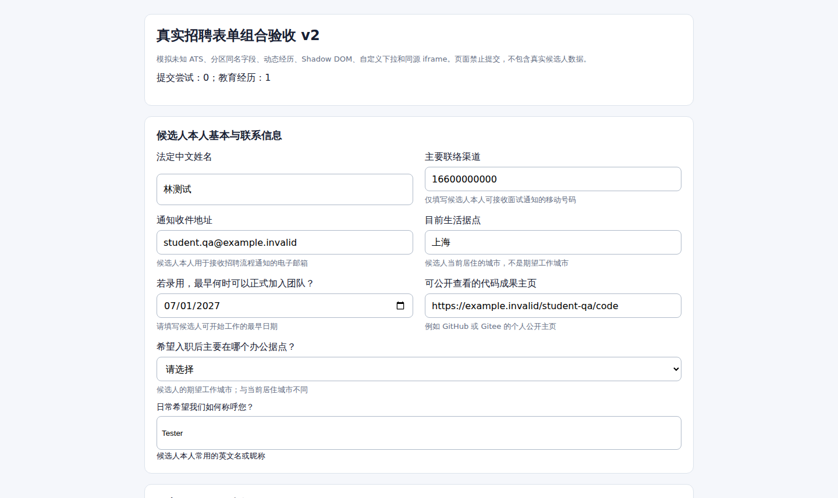Open the 希望入职后主要在哪个办公据点 dropdown

(419, 369)
